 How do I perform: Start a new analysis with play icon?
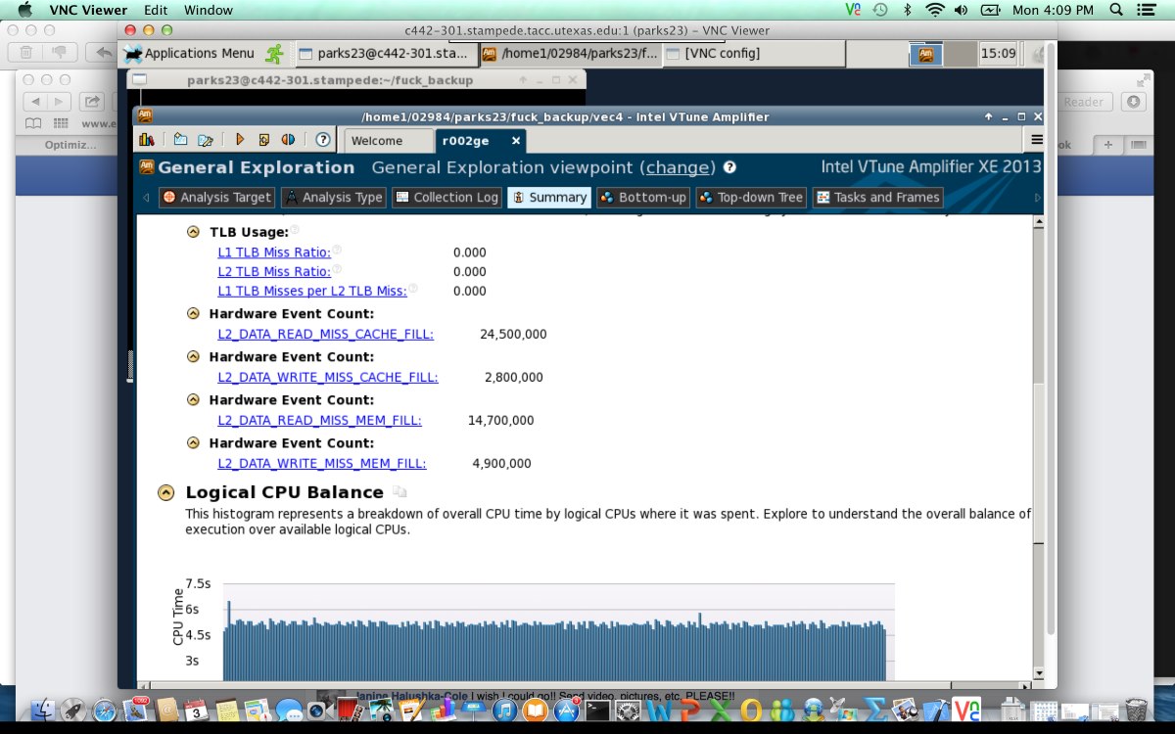point(239,140)
